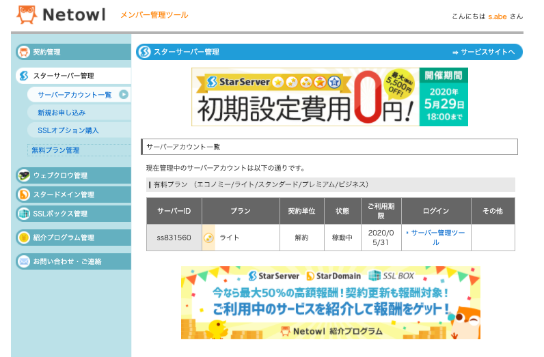Open 無料プラン管理 menu entry
The width and height of the screenshot is (544, 357).
click(55, 150)
